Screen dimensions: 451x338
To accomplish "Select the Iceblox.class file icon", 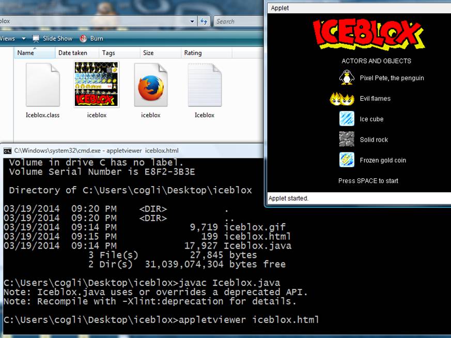I will click(x=43, y=85).
